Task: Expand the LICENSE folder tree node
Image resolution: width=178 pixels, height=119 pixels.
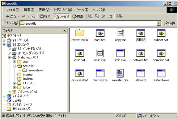Action: click(x=15, y=83)
